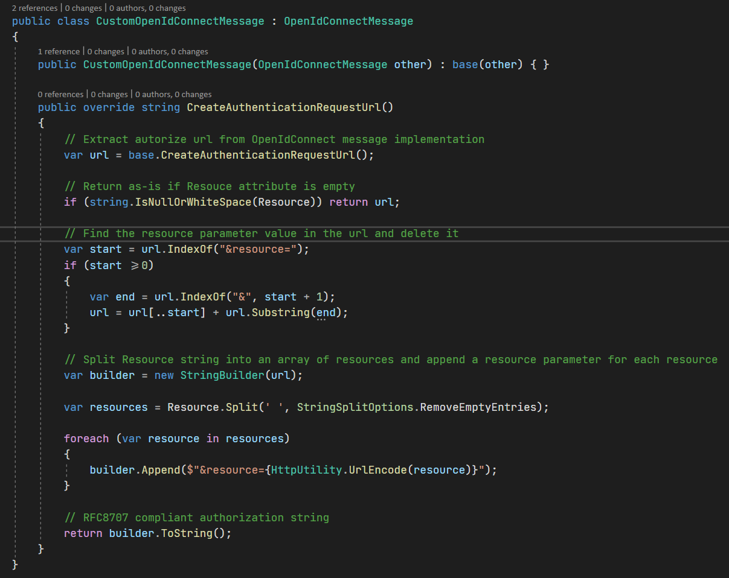Viewport: 729px width, 578px height.
Task: Open the class's "2 references" CodeLens link
Action: tap(34, 8)
